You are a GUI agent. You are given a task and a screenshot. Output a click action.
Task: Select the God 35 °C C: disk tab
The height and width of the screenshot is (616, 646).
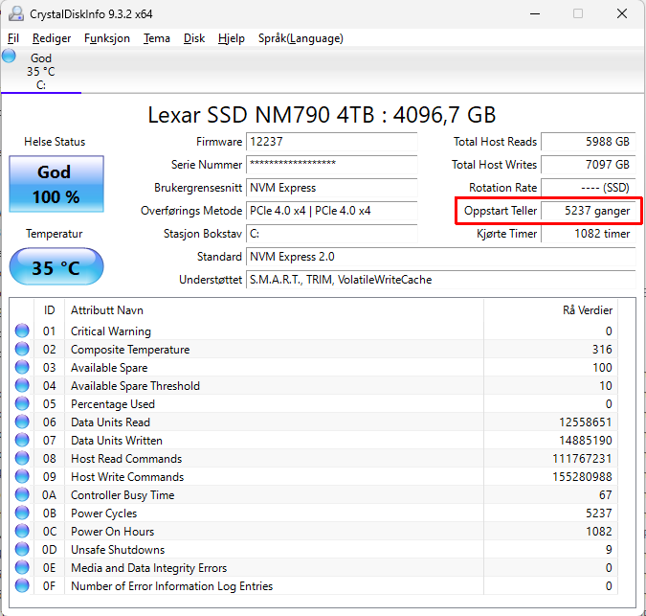tap(41, 71)
